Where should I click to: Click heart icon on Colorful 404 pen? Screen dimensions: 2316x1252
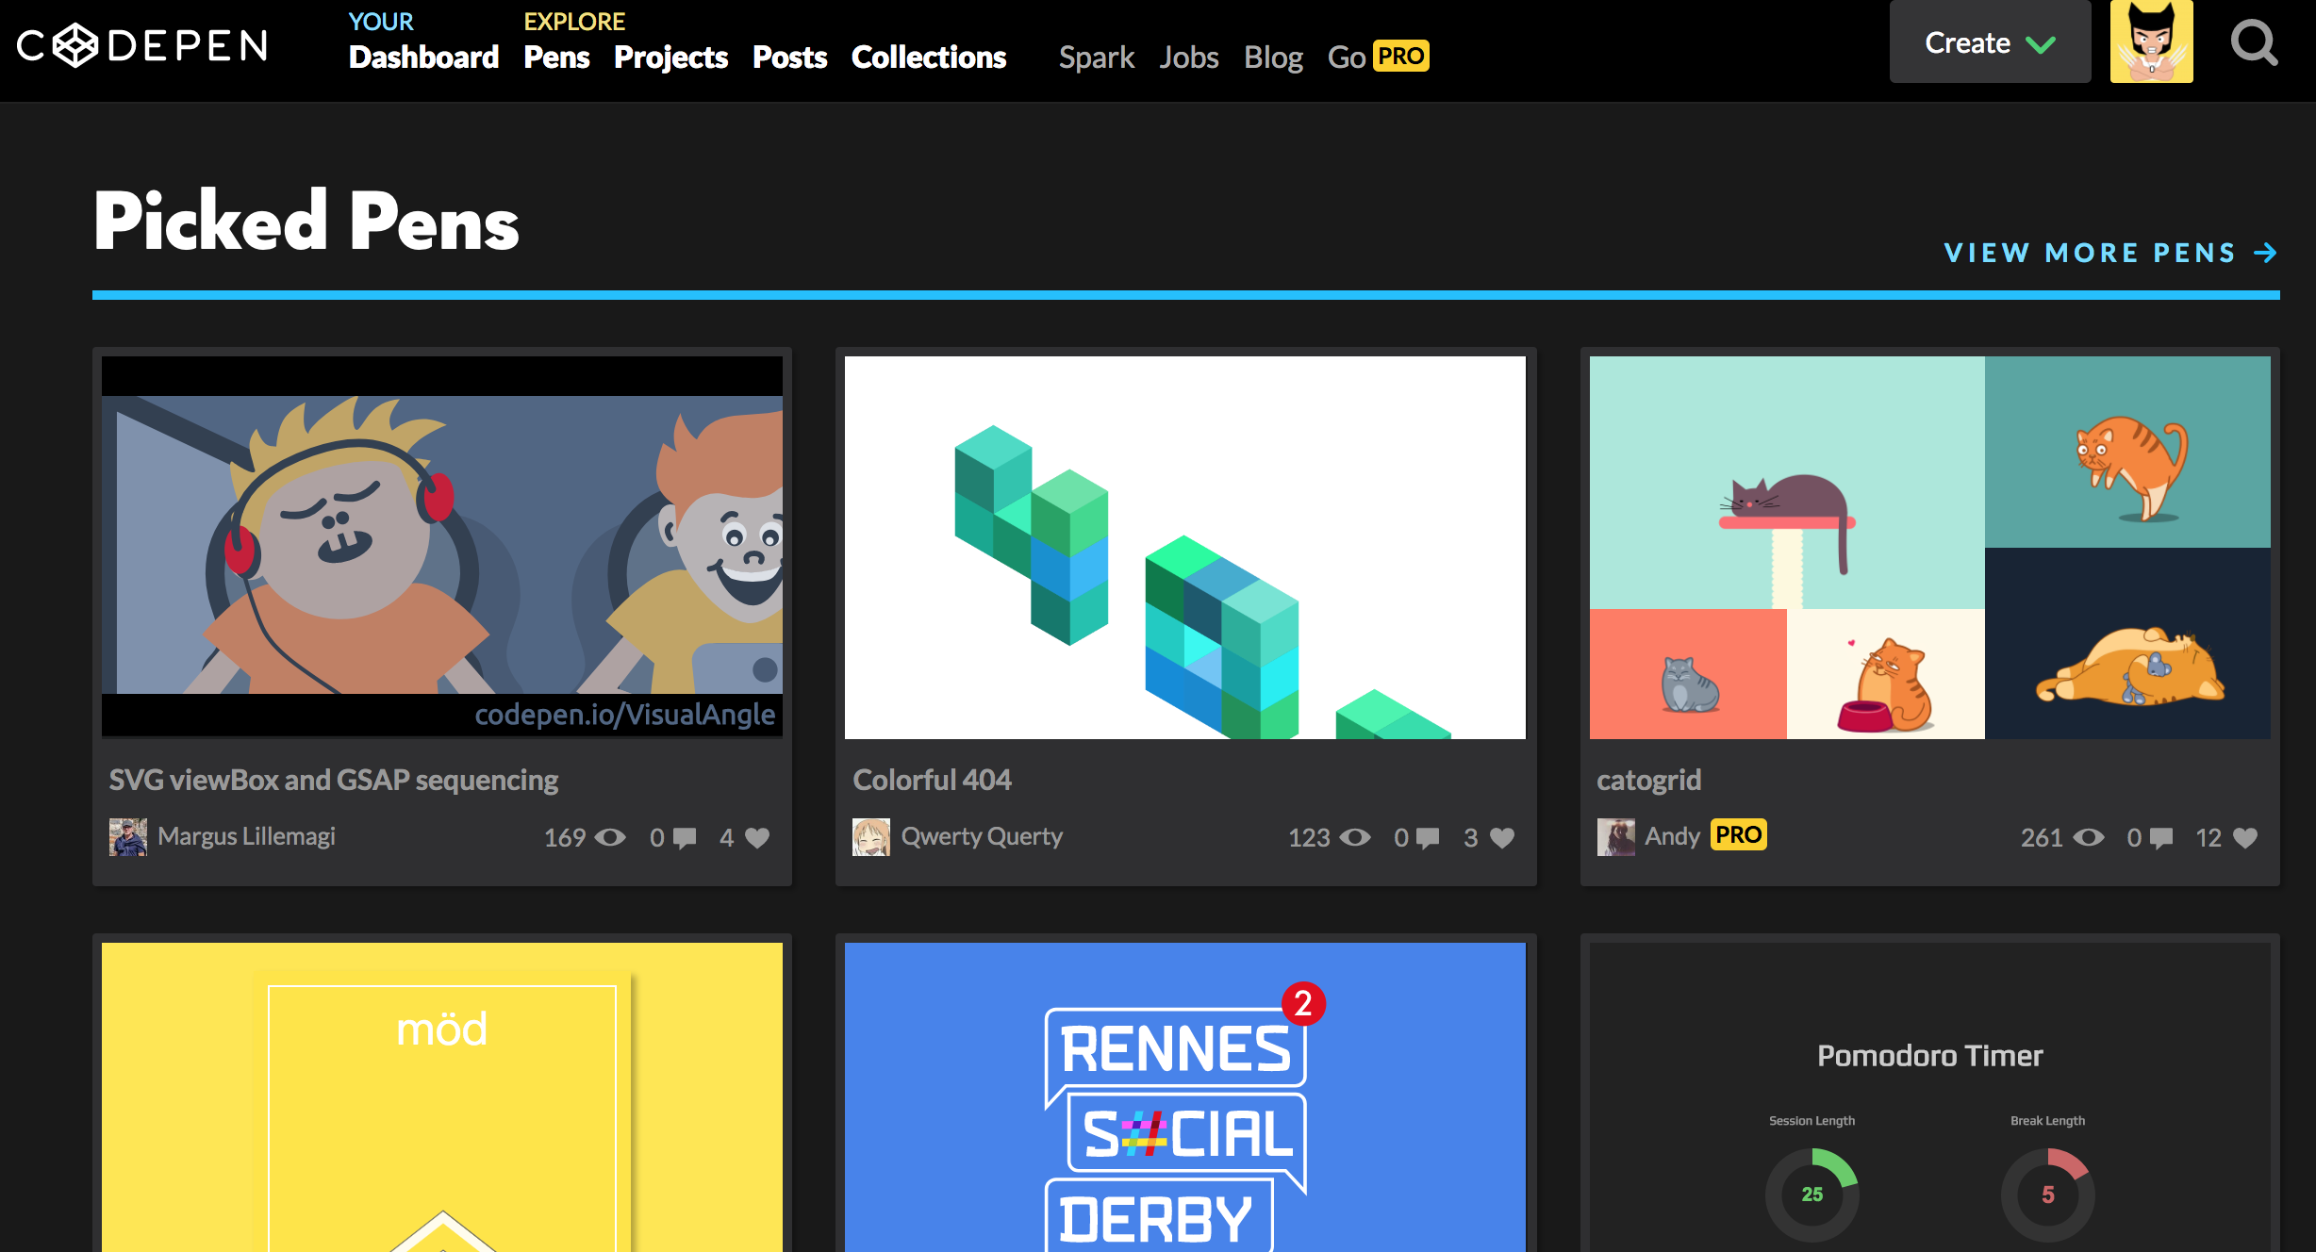coord(1502,838)
